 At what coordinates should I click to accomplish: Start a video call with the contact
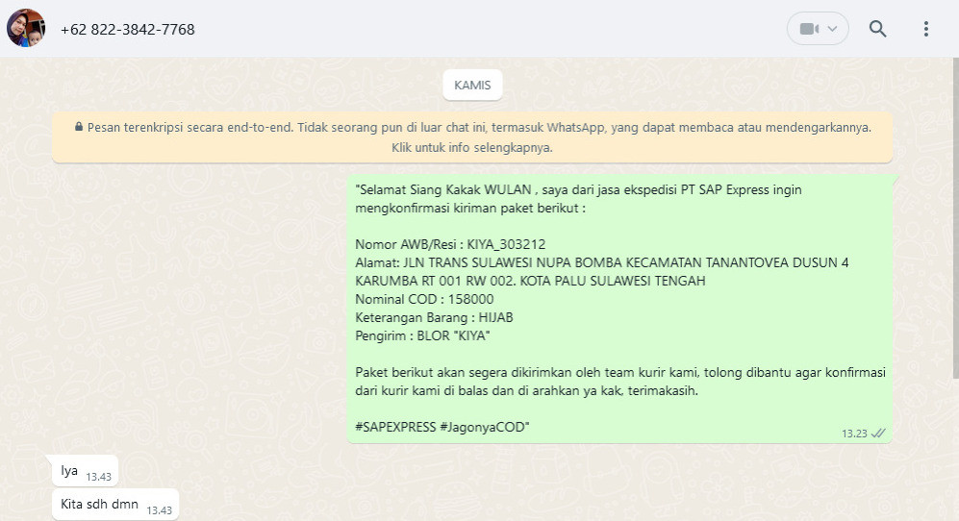pos(809,29)
